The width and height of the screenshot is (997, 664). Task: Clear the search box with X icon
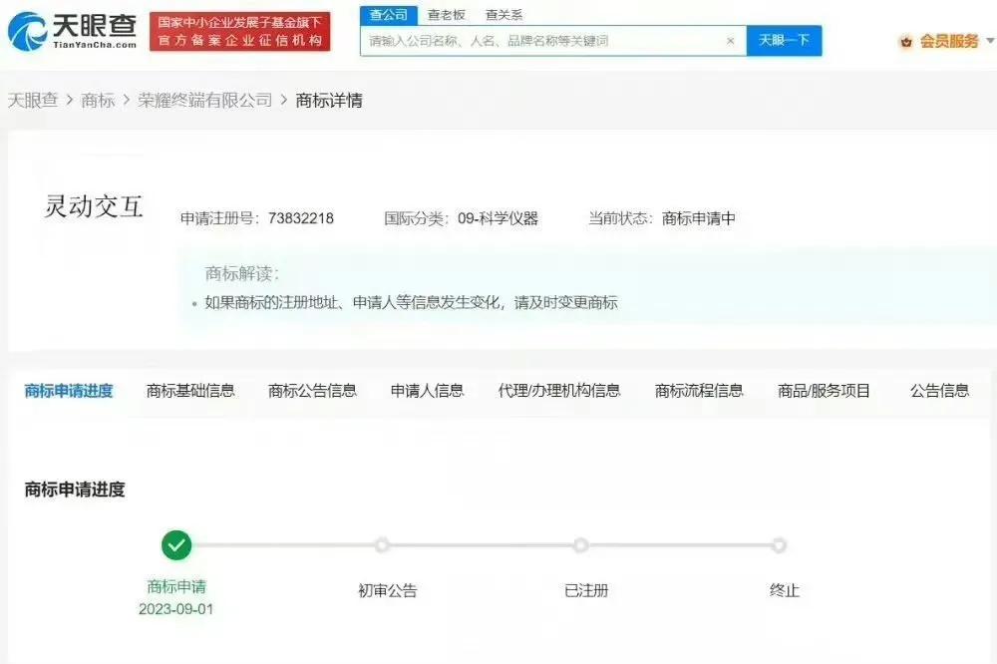[731, 41]
